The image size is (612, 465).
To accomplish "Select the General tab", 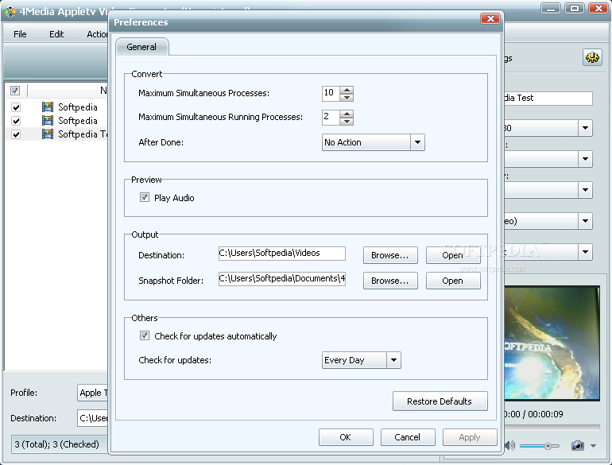I will (142, 47).
